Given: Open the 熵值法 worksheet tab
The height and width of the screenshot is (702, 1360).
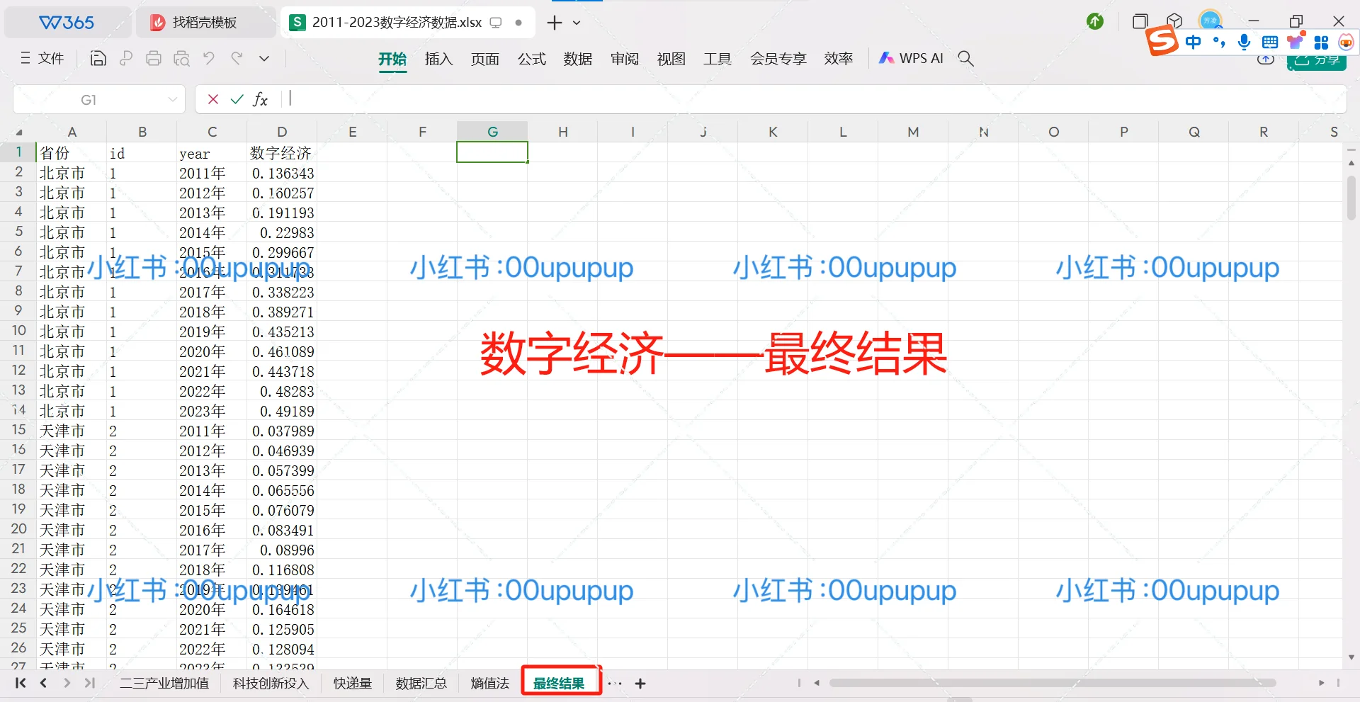Looking at the screenshot, I should tap(489, 683).
